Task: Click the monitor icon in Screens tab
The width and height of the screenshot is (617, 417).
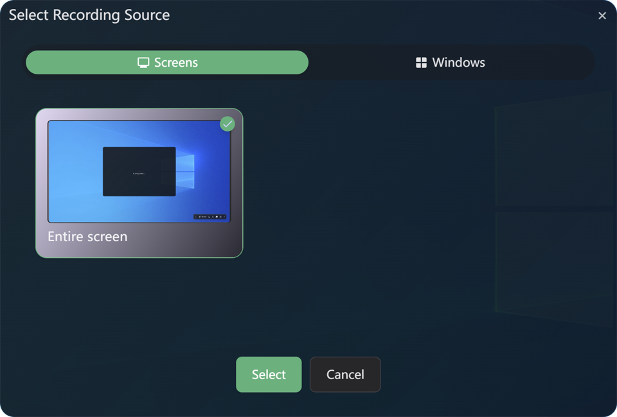Action: pos(143,63)
